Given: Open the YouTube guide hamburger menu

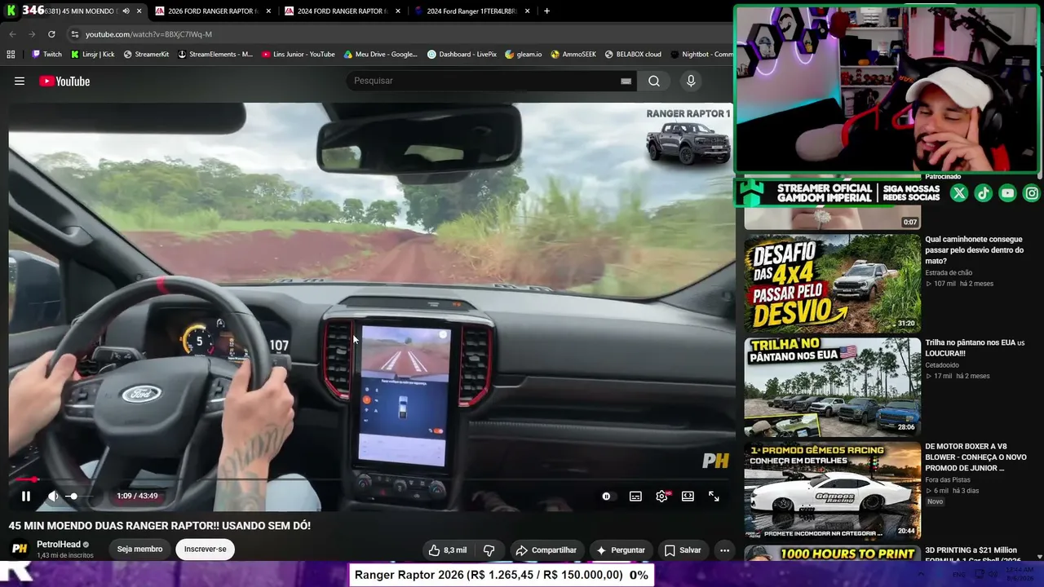Looking at the screenshot, I should coord(20,81).
